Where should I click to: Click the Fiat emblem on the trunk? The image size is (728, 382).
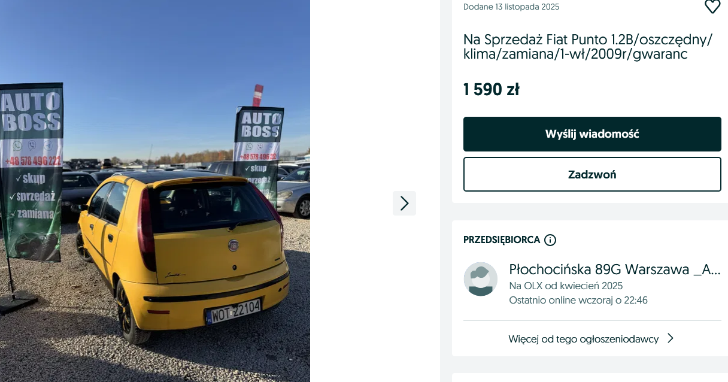point(233,244)
